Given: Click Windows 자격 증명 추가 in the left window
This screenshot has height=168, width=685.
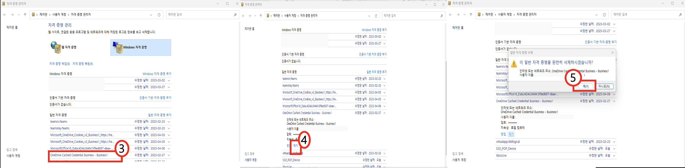Looking at the screenshot, I should coord(157,74).
